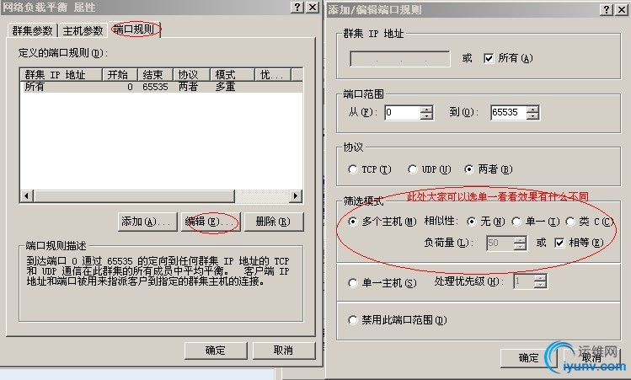Click the 开始 column header
Viewport: 631px width, 380px height.
point(120,75)
